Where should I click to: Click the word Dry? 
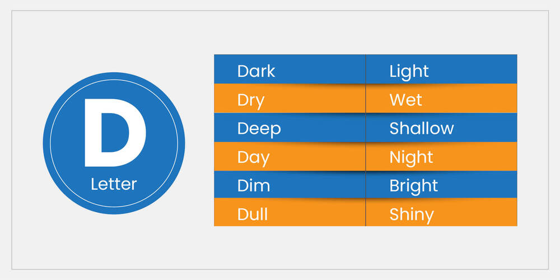pyautogui.click(x=250, y=100)
